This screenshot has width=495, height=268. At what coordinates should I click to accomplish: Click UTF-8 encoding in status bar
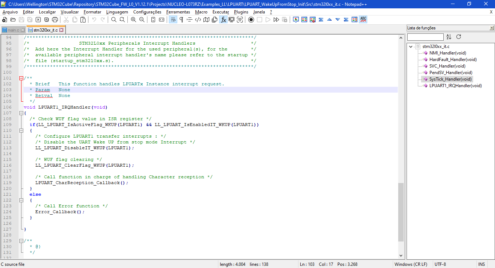tap(440, 264)
